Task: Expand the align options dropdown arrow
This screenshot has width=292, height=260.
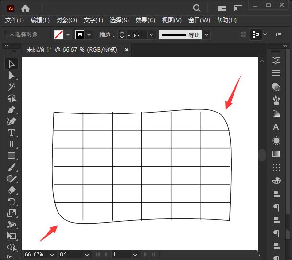Action: [265, 34]
